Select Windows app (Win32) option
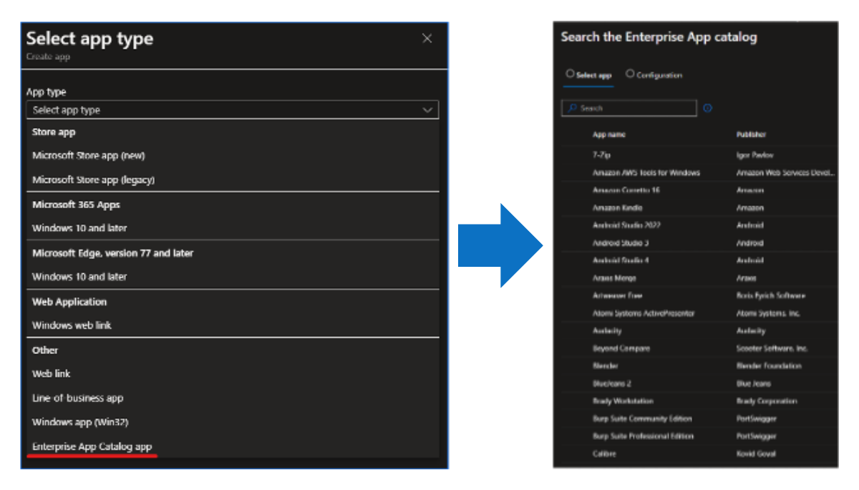Screen dimensions: 859x490 click(80, 423)
